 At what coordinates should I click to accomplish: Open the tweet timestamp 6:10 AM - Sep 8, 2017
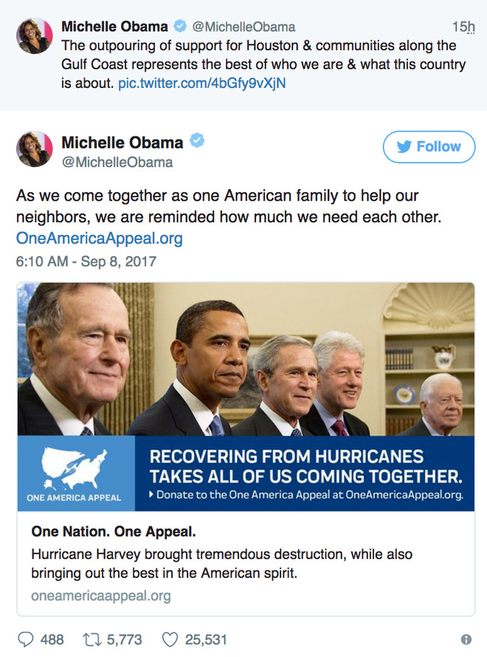tap(86, 261)
